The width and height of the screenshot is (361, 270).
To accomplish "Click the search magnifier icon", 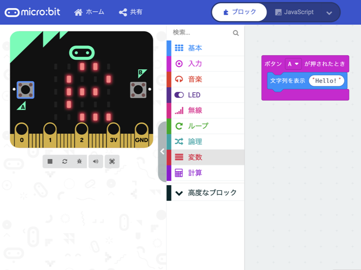I will 236,33.
